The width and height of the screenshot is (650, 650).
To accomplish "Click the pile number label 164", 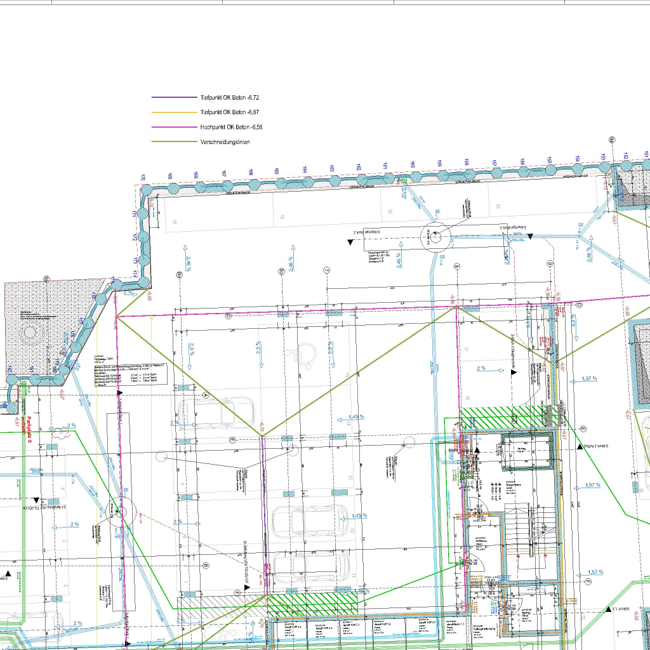I will pyautogui.click(x=305, y=170).
